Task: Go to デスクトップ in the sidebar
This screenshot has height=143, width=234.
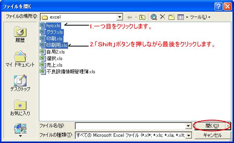Action: pyautogui.click(x=20, y=83)
